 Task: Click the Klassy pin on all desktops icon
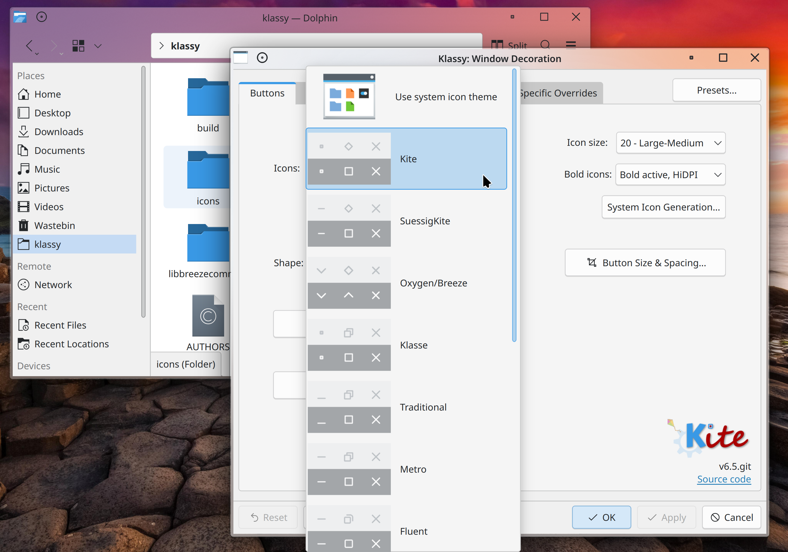click(x=262, y=58)
